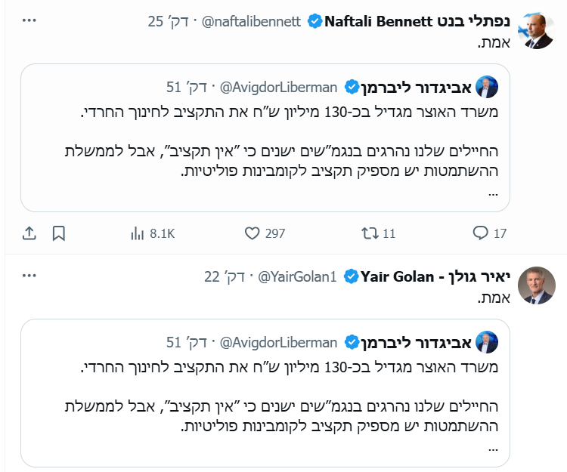567x472 pixels.
Task: Repost Bennett's post with 11 reposts
Action: (379, 233)
